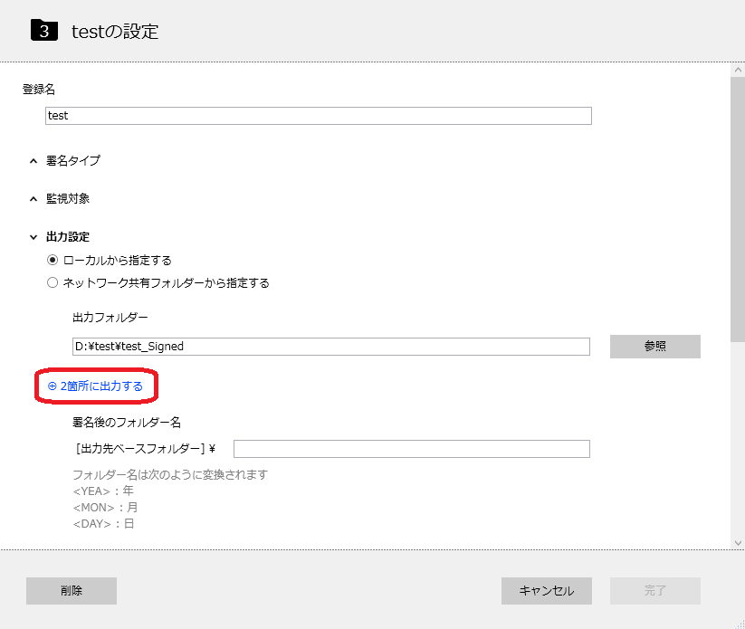The height and width of the screenshot is (629, 745).
Task: Click the 2箇所に出力する link
Action: 101,386
